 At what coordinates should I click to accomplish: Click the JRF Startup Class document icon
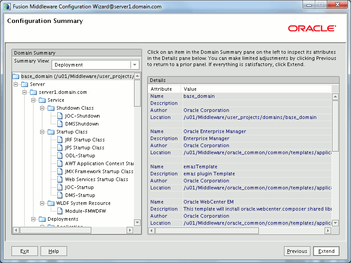60,140
